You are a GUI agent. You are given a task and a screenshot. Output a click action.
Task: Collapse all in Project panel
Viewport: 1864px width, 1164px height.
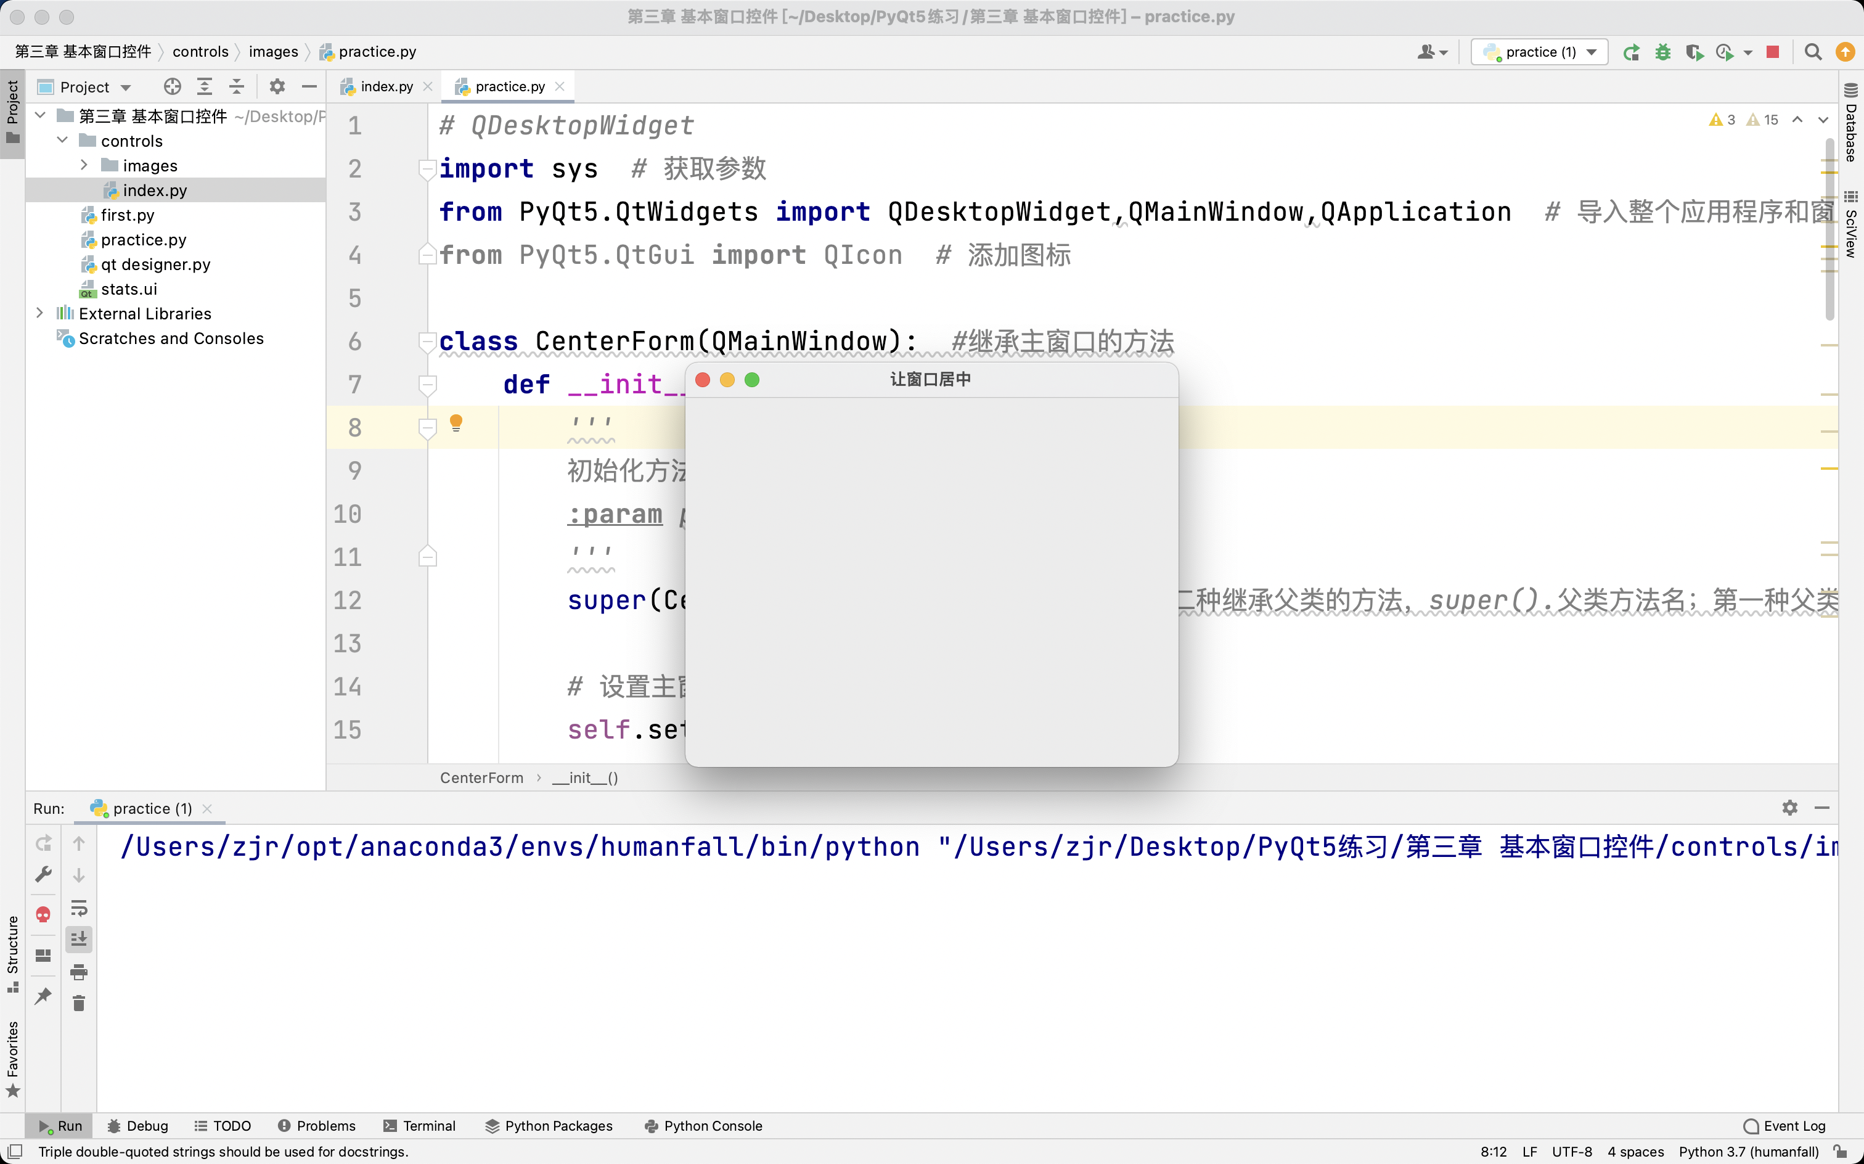[x=237, y=87]
